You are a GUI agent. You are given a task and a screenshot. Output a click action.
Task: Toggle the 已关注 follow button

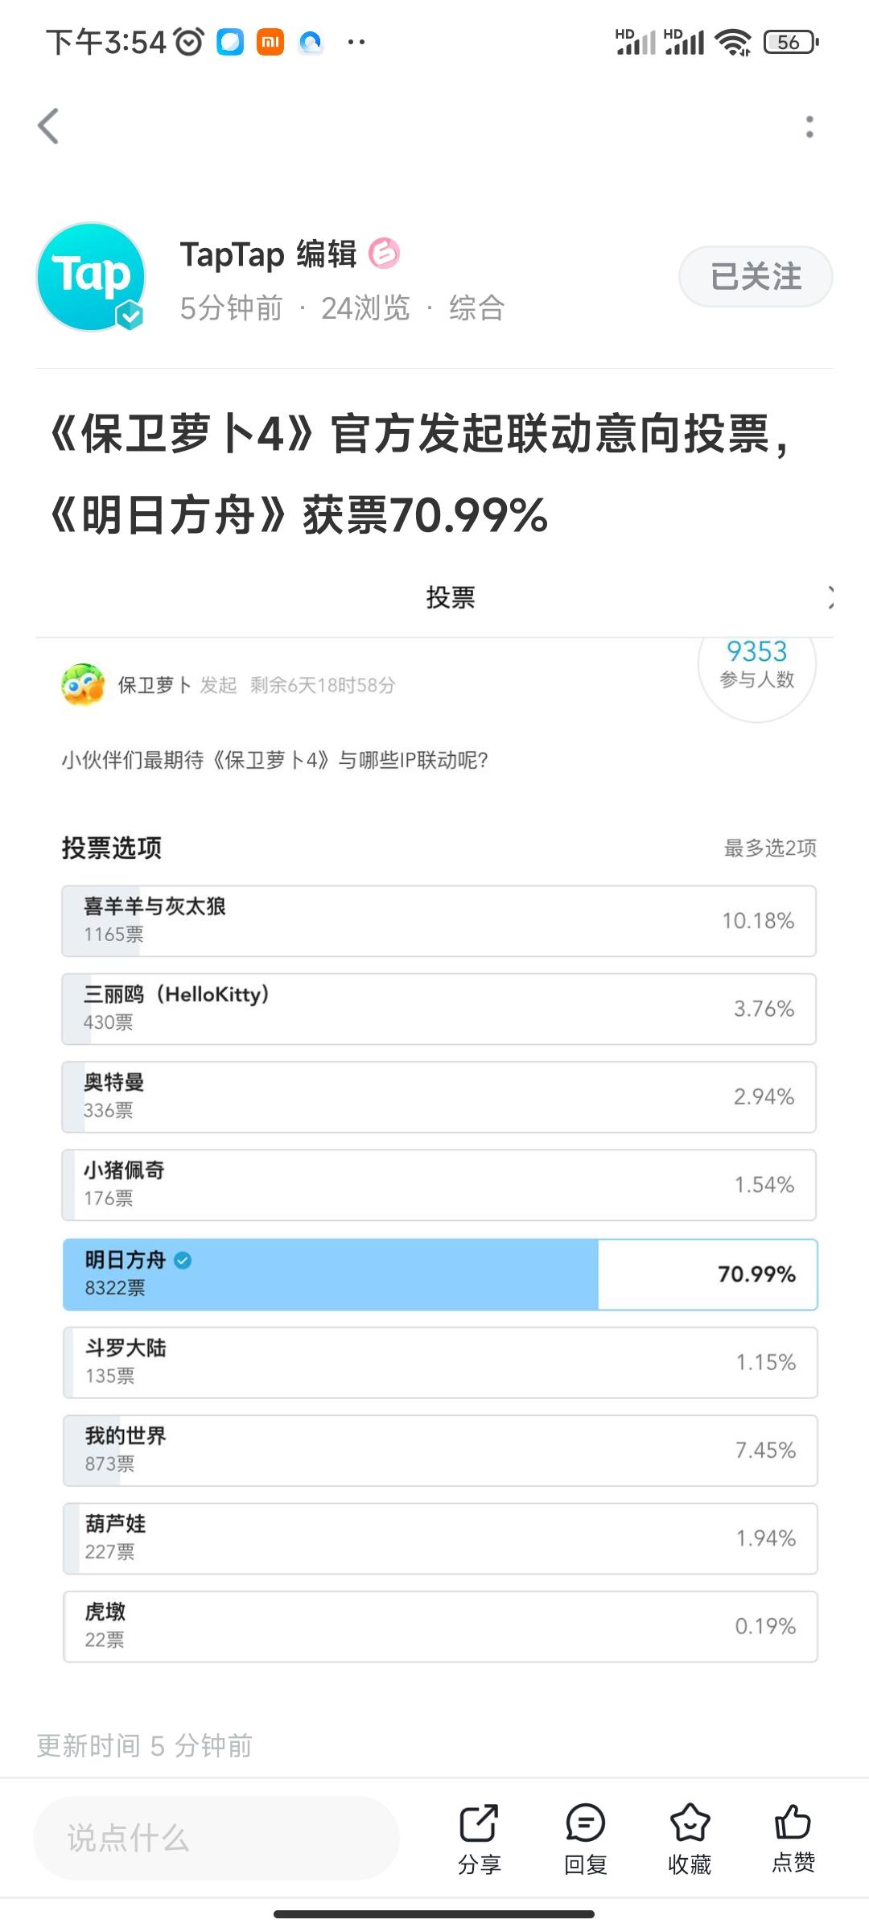[756, 276]
